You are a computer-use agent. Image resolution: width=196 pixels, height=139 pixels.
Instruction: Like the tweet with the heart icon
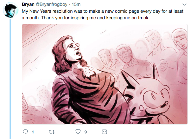pos(78,131)
